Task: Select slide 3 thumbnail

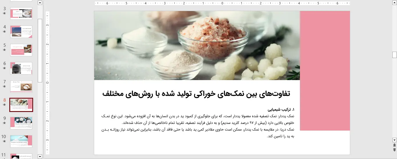Action: [21, 13]
